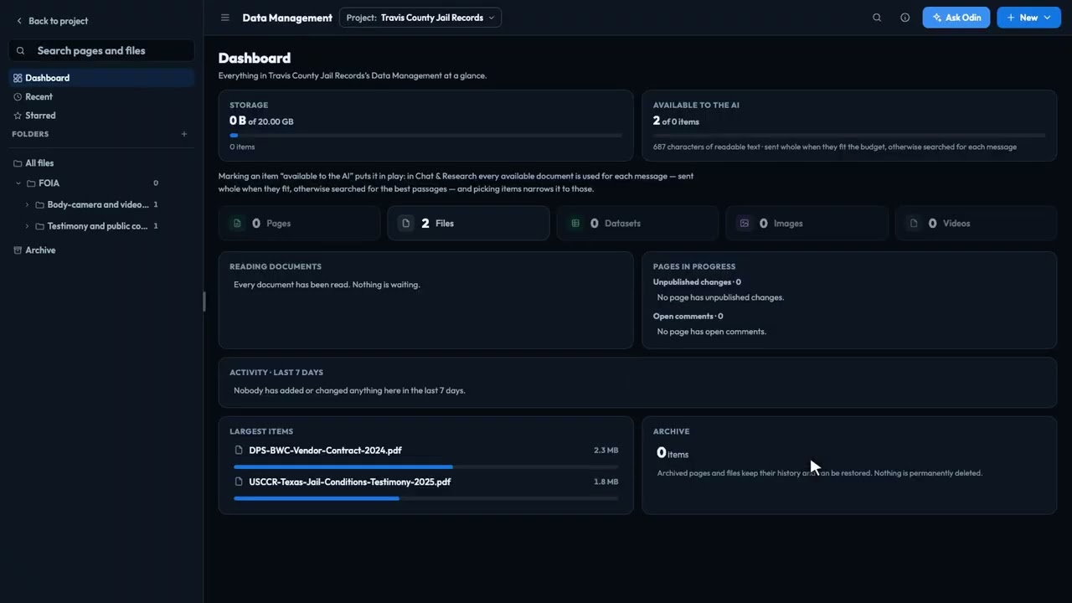Click the back arrow beside Back to project
Viewport: 1072px width, 603px height.
coord(19,21)
